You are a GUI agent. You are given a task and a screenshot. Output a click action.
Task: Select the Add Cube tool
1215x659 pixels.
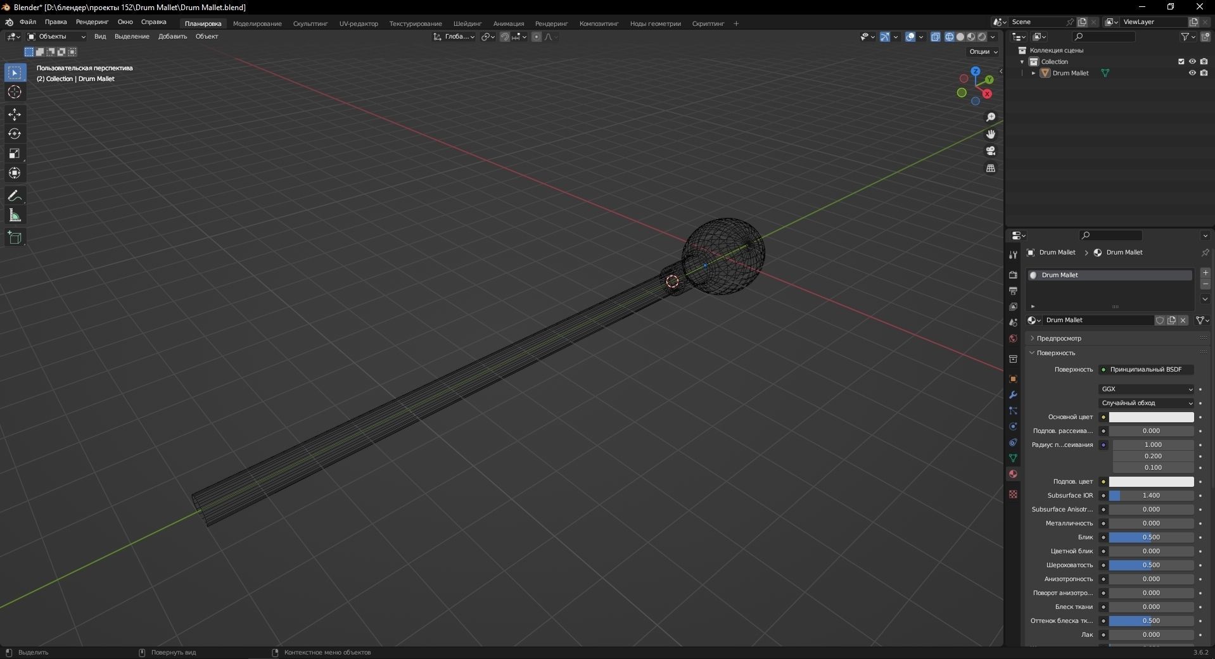[15, 238]
